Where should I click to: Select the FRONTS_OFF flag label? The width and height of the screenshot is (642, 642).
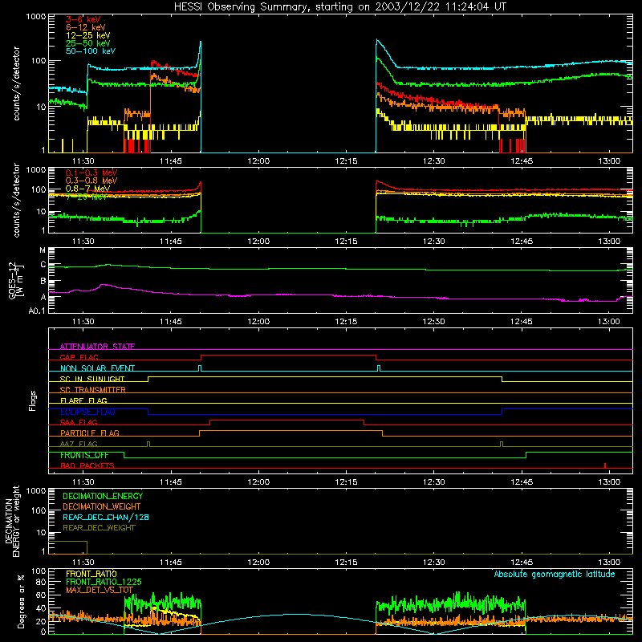[x=84, y=455]
